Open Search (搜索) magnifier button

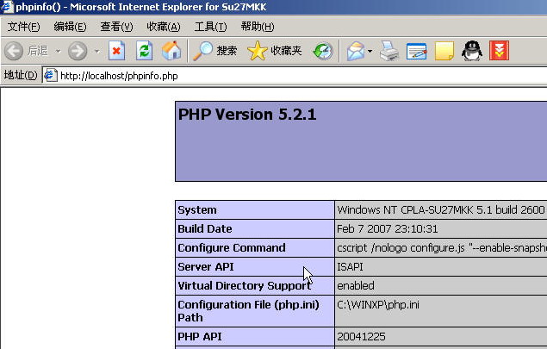(x=215, y=51)
